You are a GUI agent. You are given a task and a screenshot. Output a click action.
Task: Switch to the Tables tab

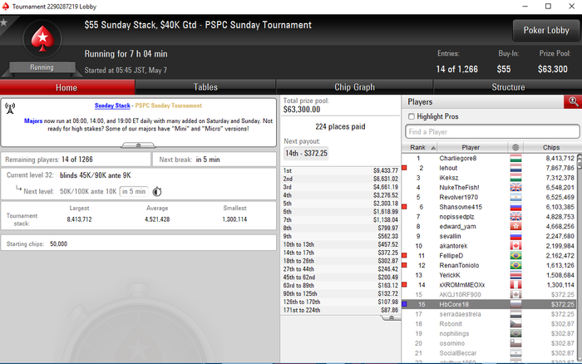point(205,87)
